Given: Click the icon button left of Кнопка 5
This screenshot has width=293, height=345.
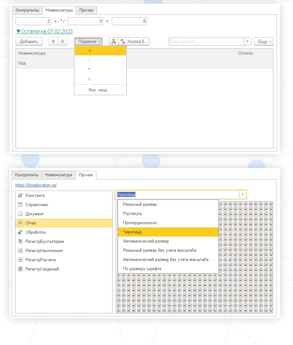Looking at the screenshot, I should [113, 41].
